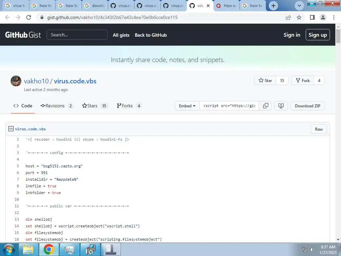
Task: Open the Forks tab
Action: [x=130, y=106]
